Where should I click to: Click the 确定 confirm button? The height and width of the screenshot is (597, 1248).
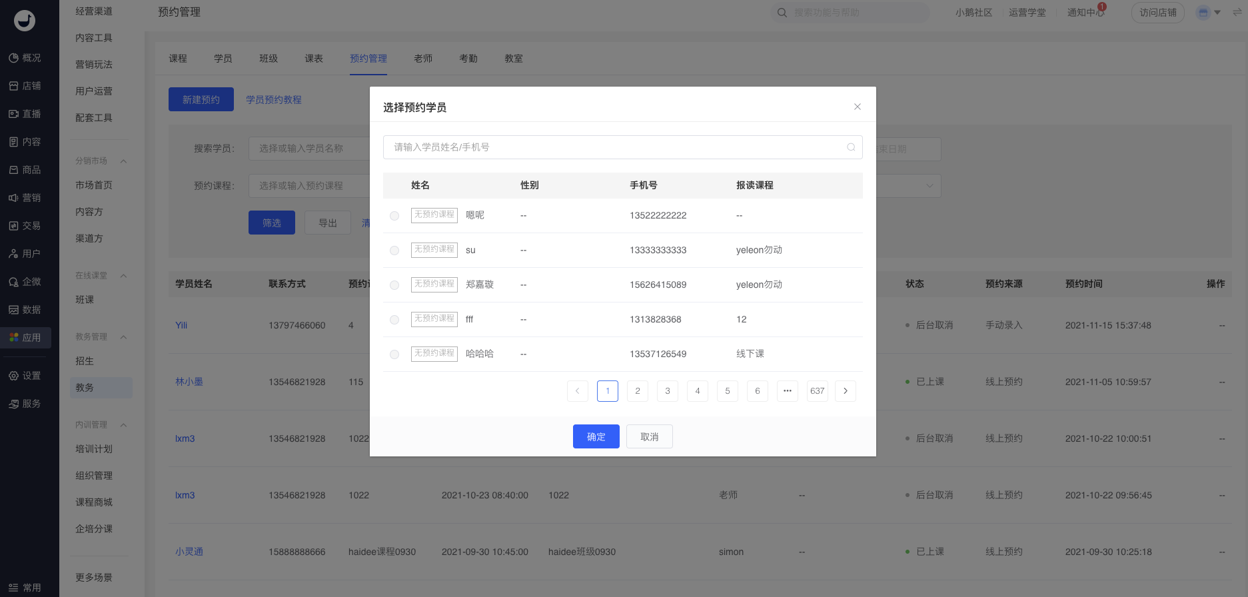pyautogui.click(x=596, y=436)
